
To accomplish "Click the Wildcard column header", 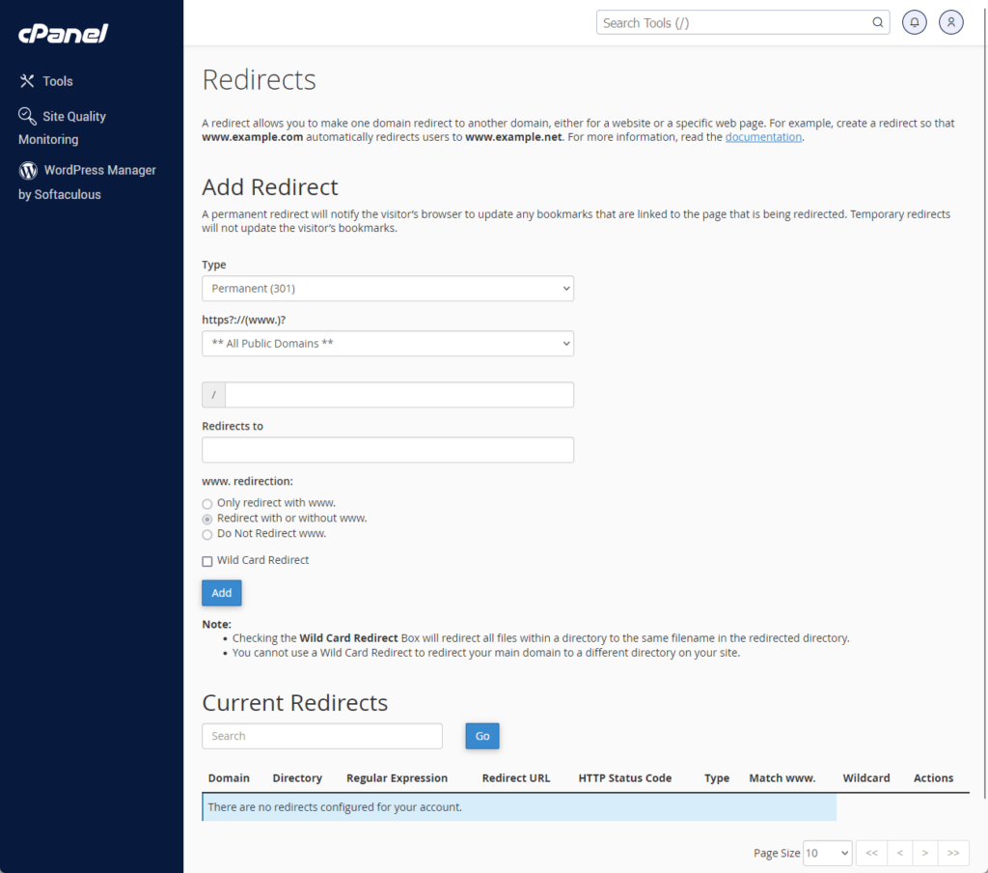I will click(866, 777).
